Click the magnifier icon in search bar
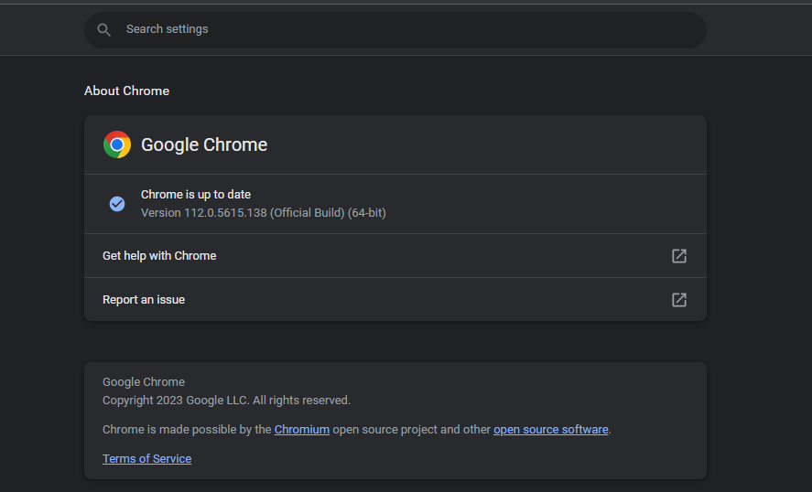This screenshot has width=812, height=492. click(x=104, y=30)
